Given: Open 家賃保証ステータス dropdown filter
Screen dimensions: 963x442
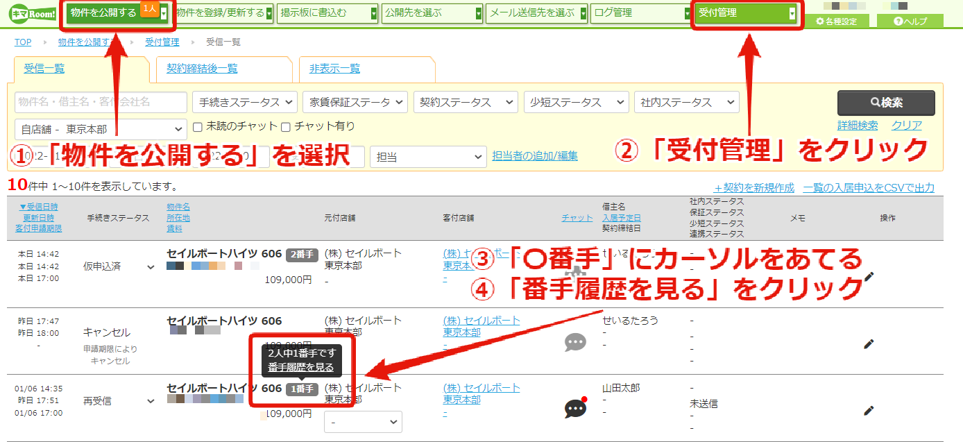Looking at the screenshot, I should click(355, 102).
